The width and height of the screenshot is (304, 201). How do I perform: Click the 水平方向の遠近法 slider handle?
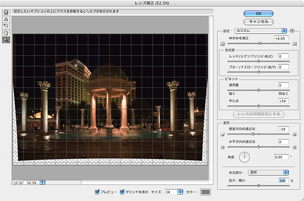coord(258,147)
